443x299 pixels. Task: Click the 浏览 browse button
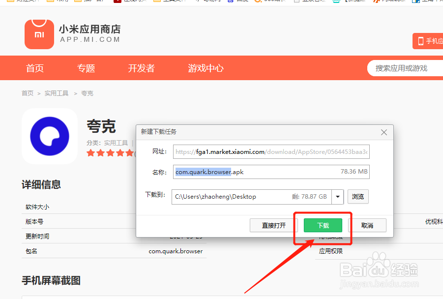[358, 196]
